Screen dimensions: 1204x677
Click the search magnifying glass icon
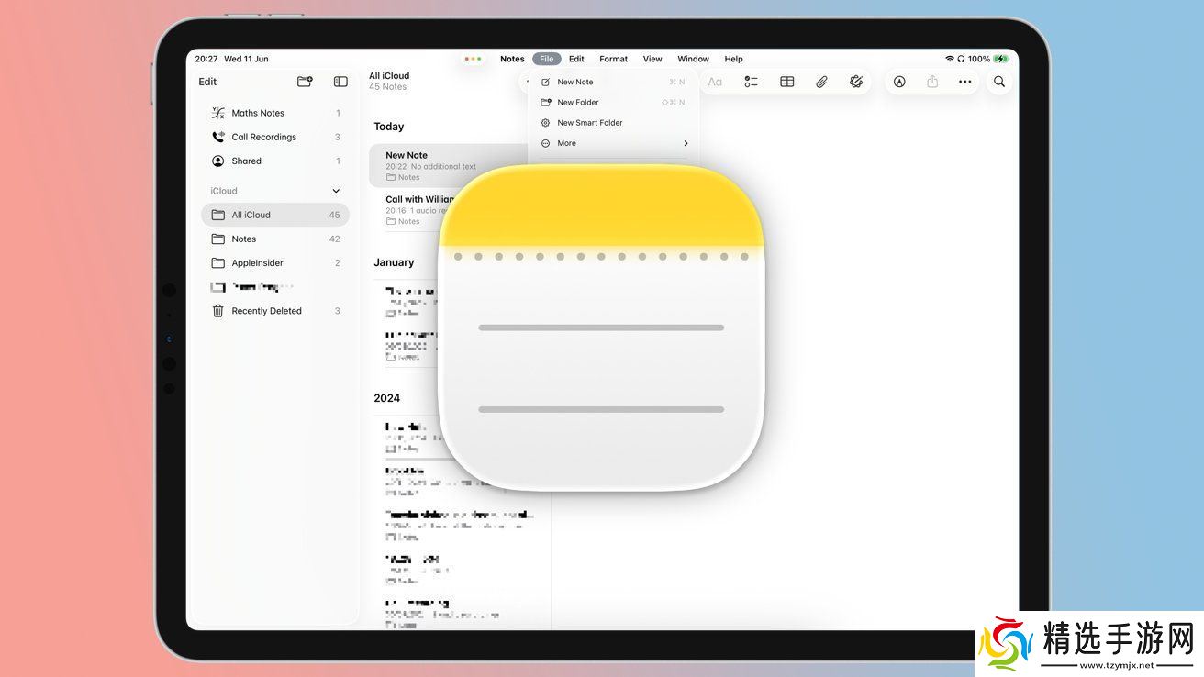coord(999,82)
